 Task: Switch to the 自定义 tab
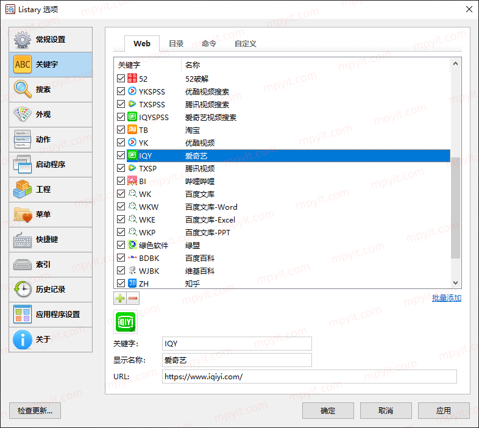click(x=246, y=44)
